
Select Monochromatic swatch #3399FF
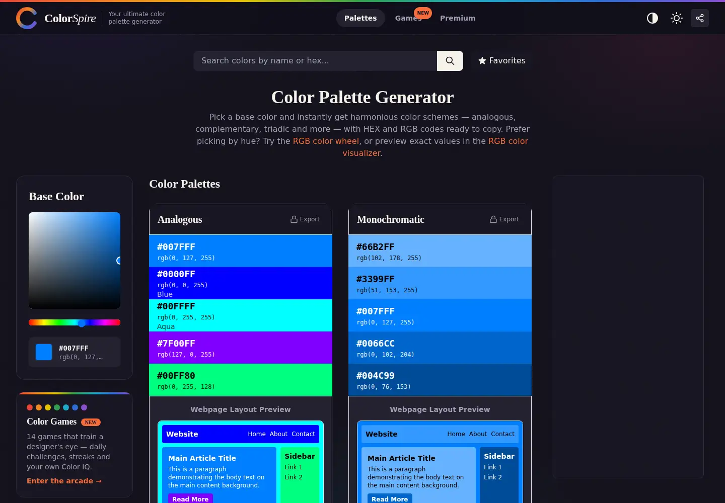point(440,283)
